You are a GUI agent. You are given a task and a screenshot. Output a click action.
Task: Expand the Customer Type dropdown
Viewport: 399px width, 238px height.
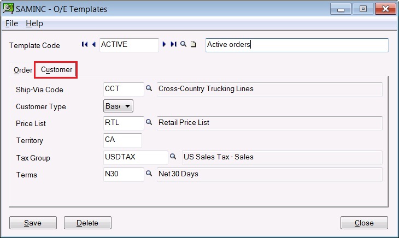[x=118, y=106]
